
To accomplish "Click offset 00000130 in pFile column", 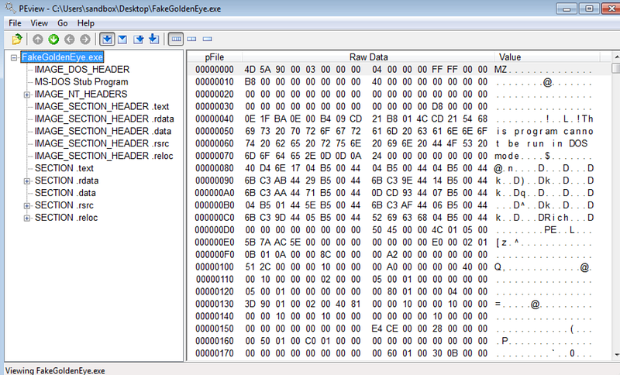I will [x=215, y=304].
